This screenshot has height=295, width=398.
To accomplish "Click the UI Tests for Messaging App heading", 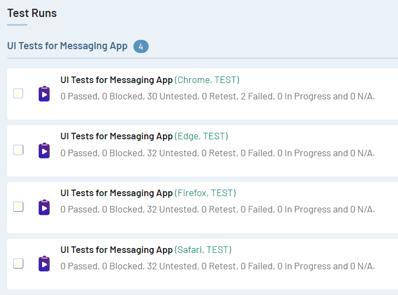I will pyautogui.click(x=67, y=46).
